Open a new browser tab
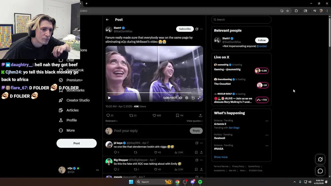 pos(86,3)
